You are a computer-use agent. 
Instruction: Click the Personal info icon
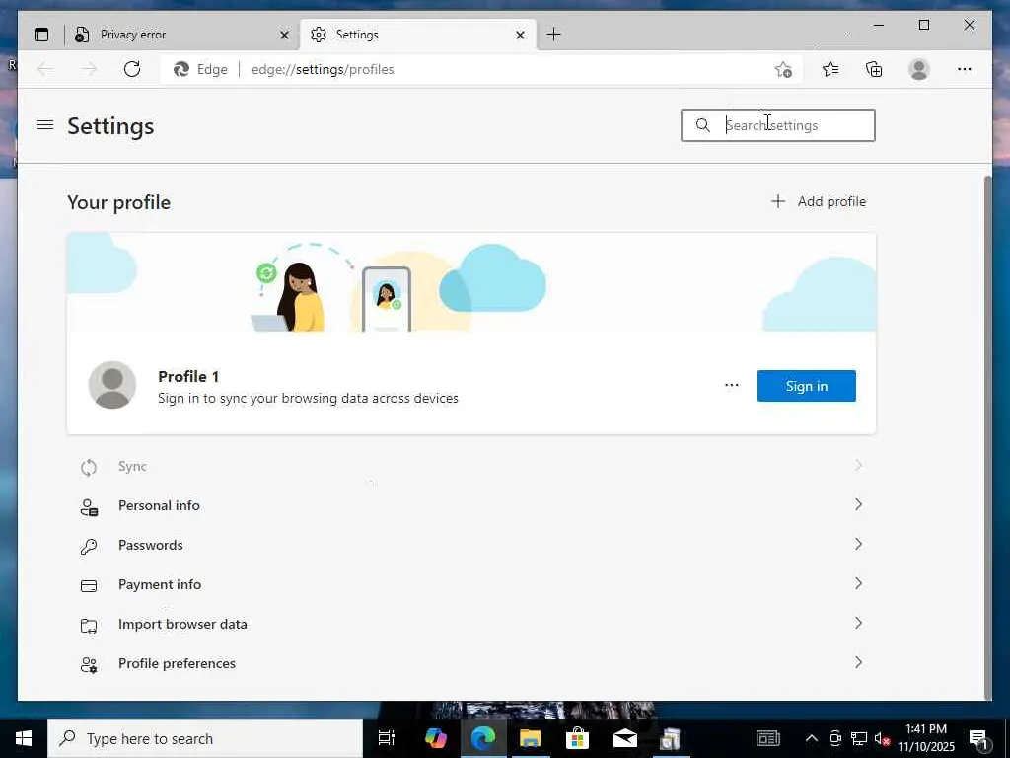pos(89,506)
